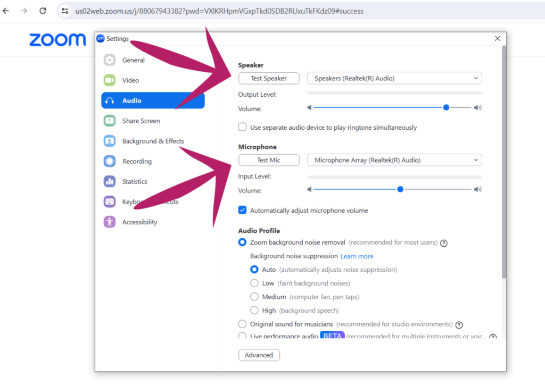The height and width of the screenshot is (385, 545).
Task: Click the Recording icon
Action: click(x=110, y=161)
